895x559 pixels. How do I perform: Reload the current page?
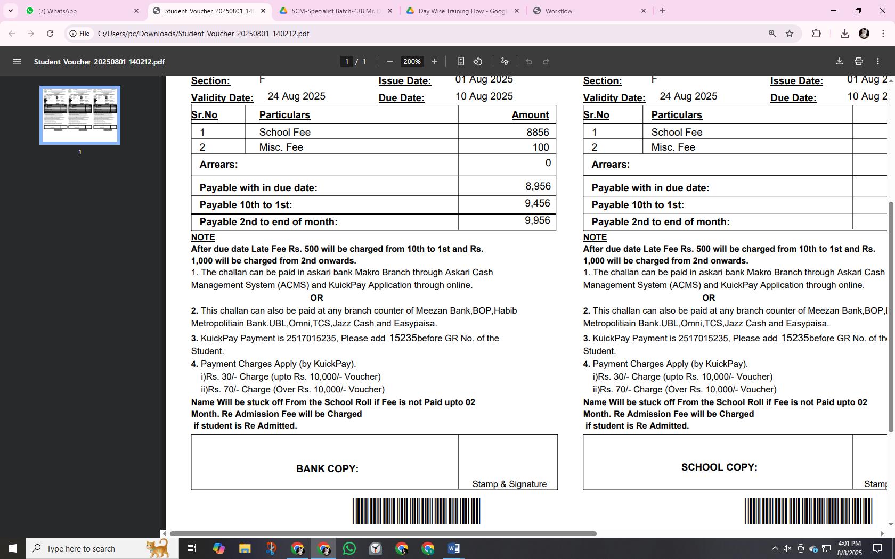tap(50, 34)
